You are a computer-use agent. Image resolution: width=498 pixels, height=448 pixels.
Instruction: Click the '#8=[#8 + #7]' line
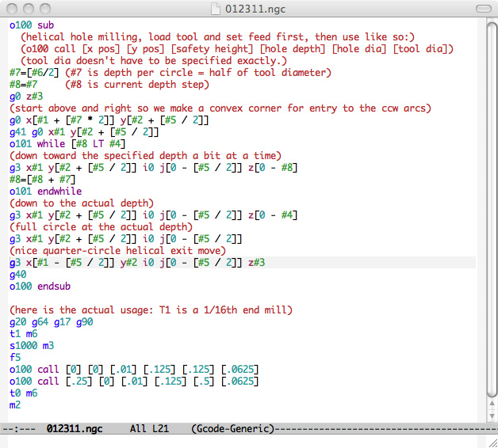(x=42, y=180)
